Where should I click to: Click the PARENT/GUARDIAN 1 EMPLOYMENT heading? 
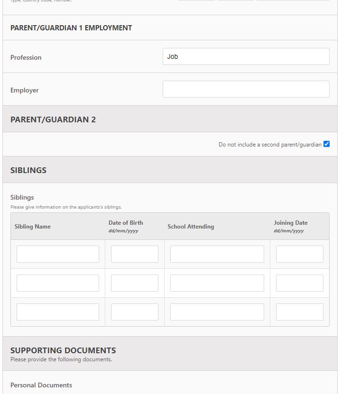(x=71, y=28)
